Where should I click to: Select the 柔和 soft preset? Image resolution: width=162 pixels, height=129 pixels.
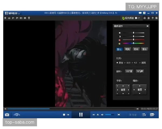pos(136,49)
